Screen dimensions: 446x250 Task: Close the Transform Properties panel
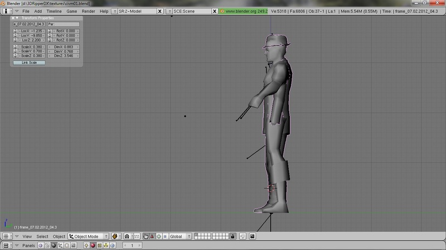(x=13, y=18)
